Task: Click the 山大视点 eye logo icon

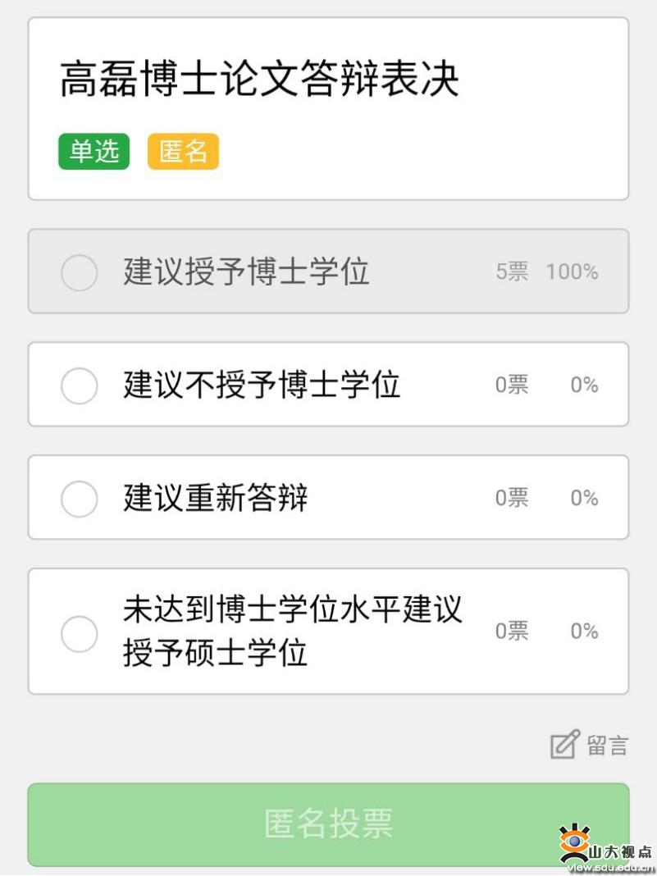Action: (575, 842)
